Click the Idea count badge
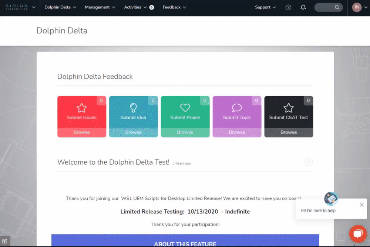 pyautogui.click(x=153, y=100)
